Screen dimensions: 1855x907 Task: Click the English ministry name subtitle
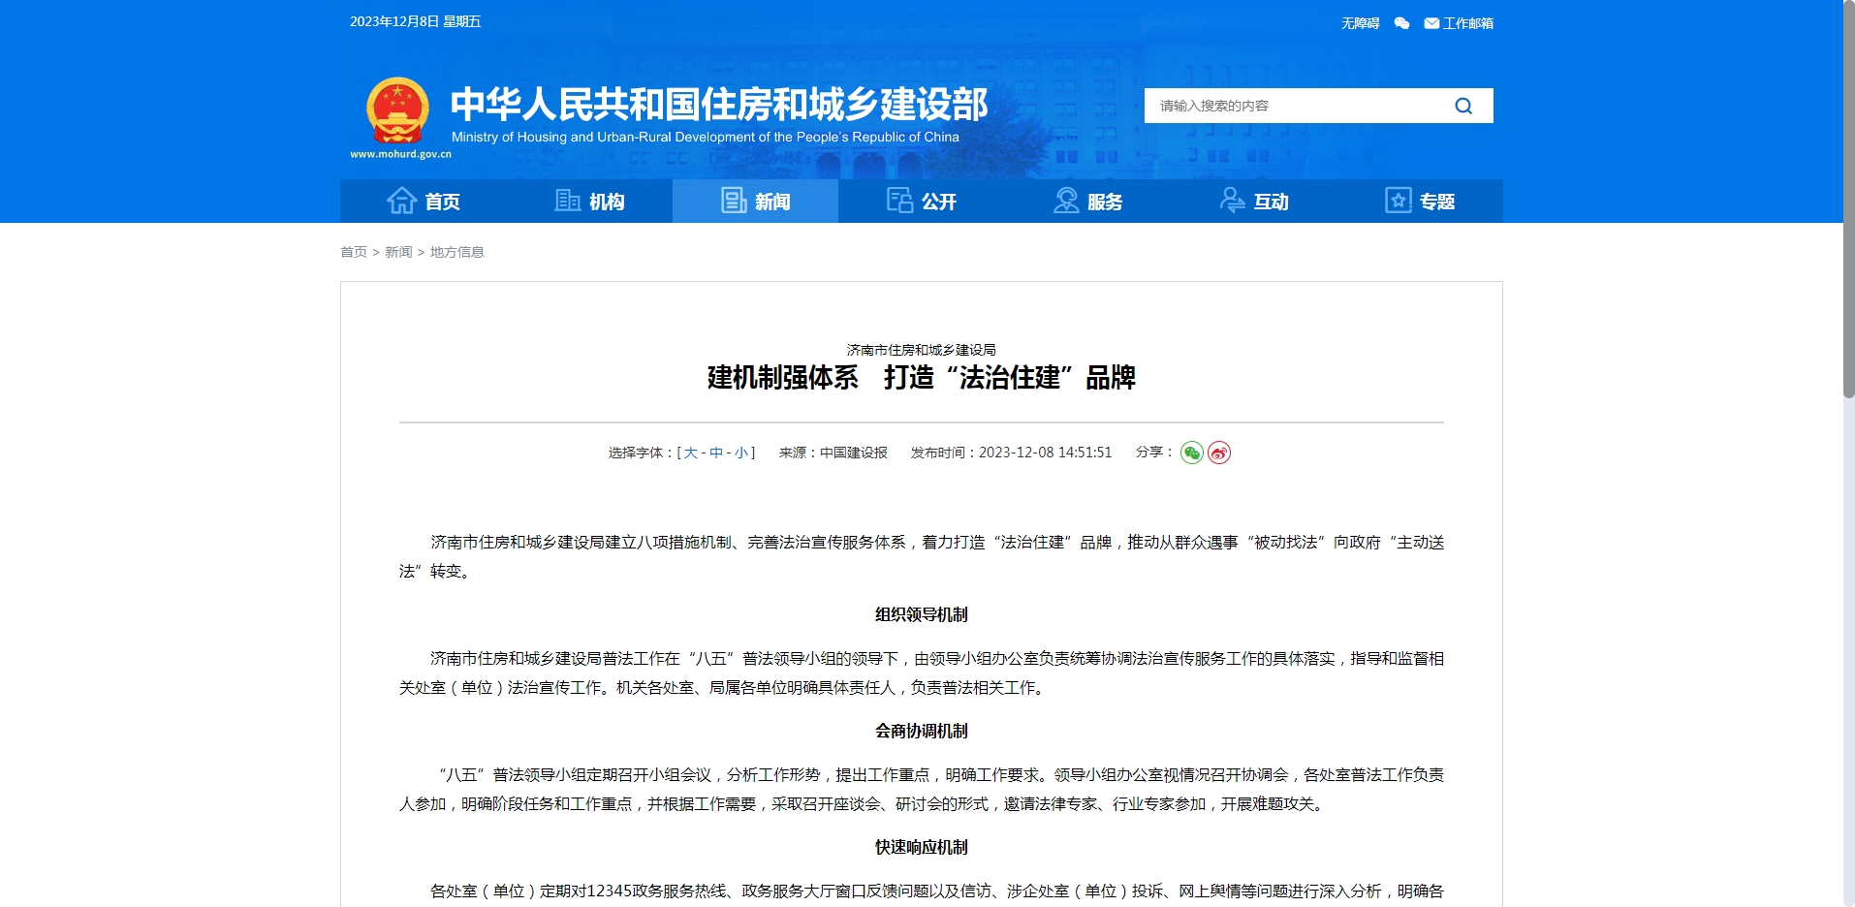pos(706,137)
